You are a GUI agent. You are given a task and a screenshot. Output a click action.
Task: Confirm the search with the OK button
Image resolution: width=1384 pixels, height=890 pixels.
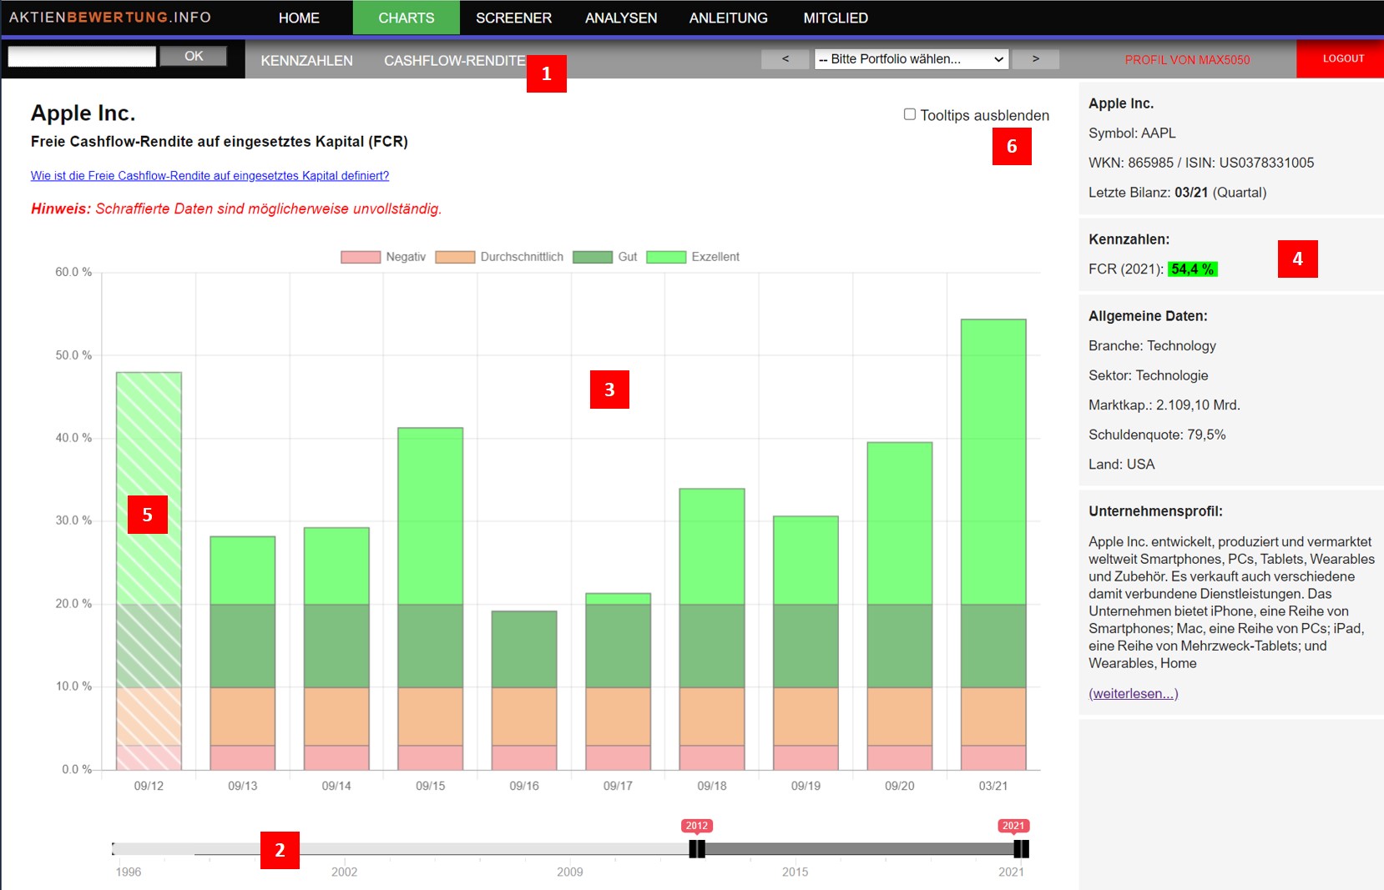tap(194, 56)
